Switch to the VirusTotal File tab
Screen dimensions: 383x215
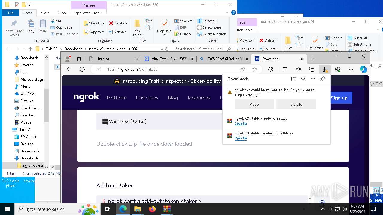(x=169, y=59)
